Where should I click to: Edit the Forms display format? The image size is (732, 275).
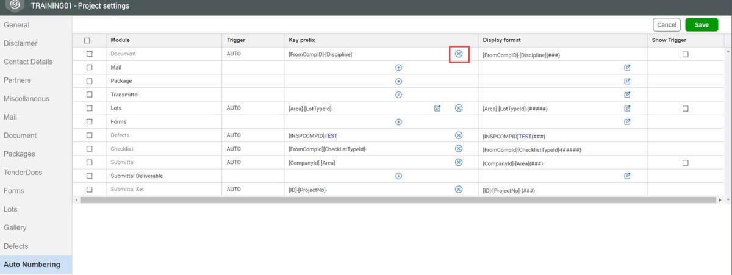627,122
